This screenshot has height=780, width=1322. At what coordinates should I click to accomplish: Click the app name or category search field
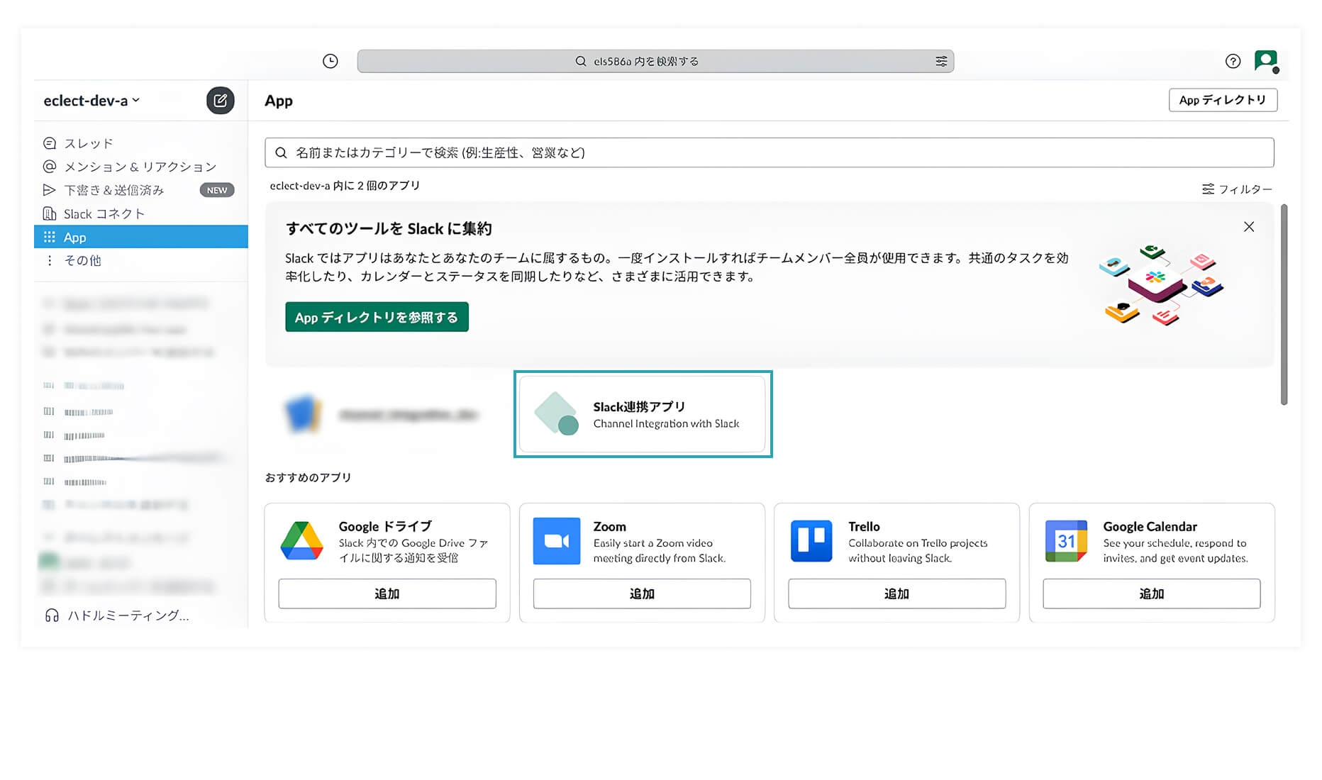(x=770, y=152)
